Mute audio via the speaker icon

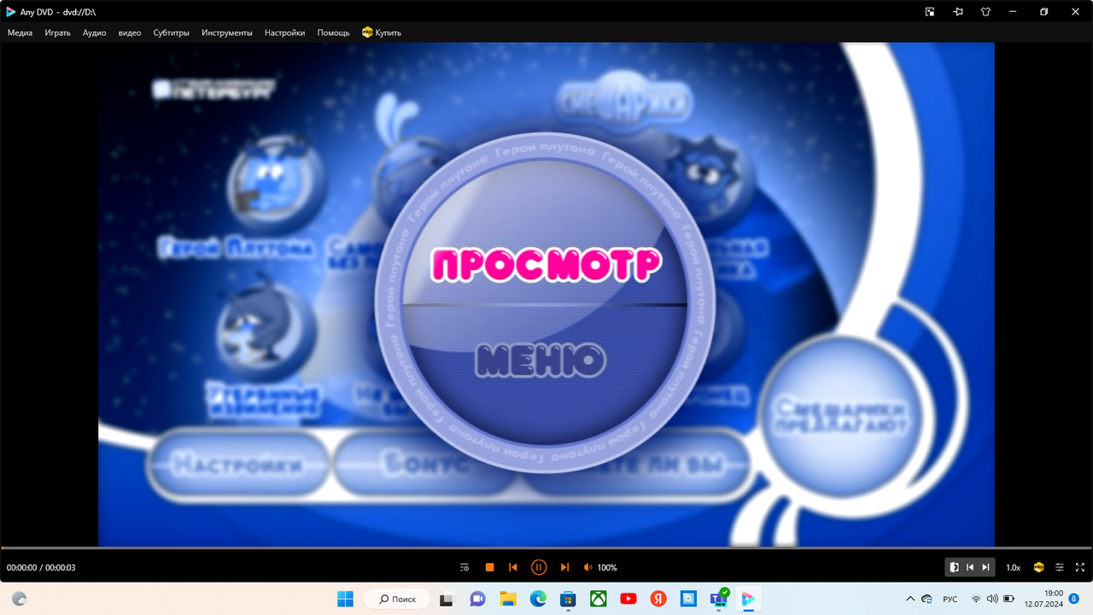(587, 566)
